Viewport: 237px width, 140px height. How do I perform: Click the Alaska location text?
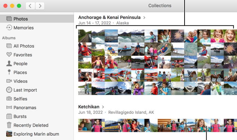coord(123,23)
